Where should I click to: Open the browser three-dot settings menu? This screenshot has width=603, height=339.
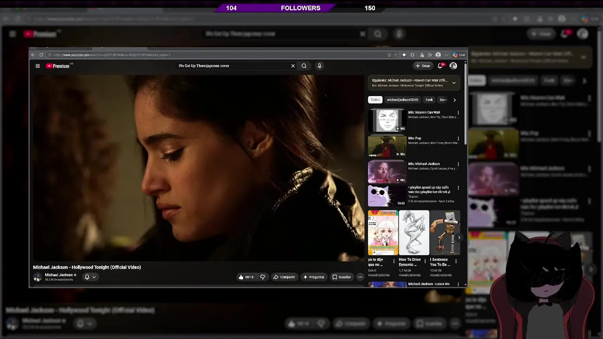click(x=446, y=55)
